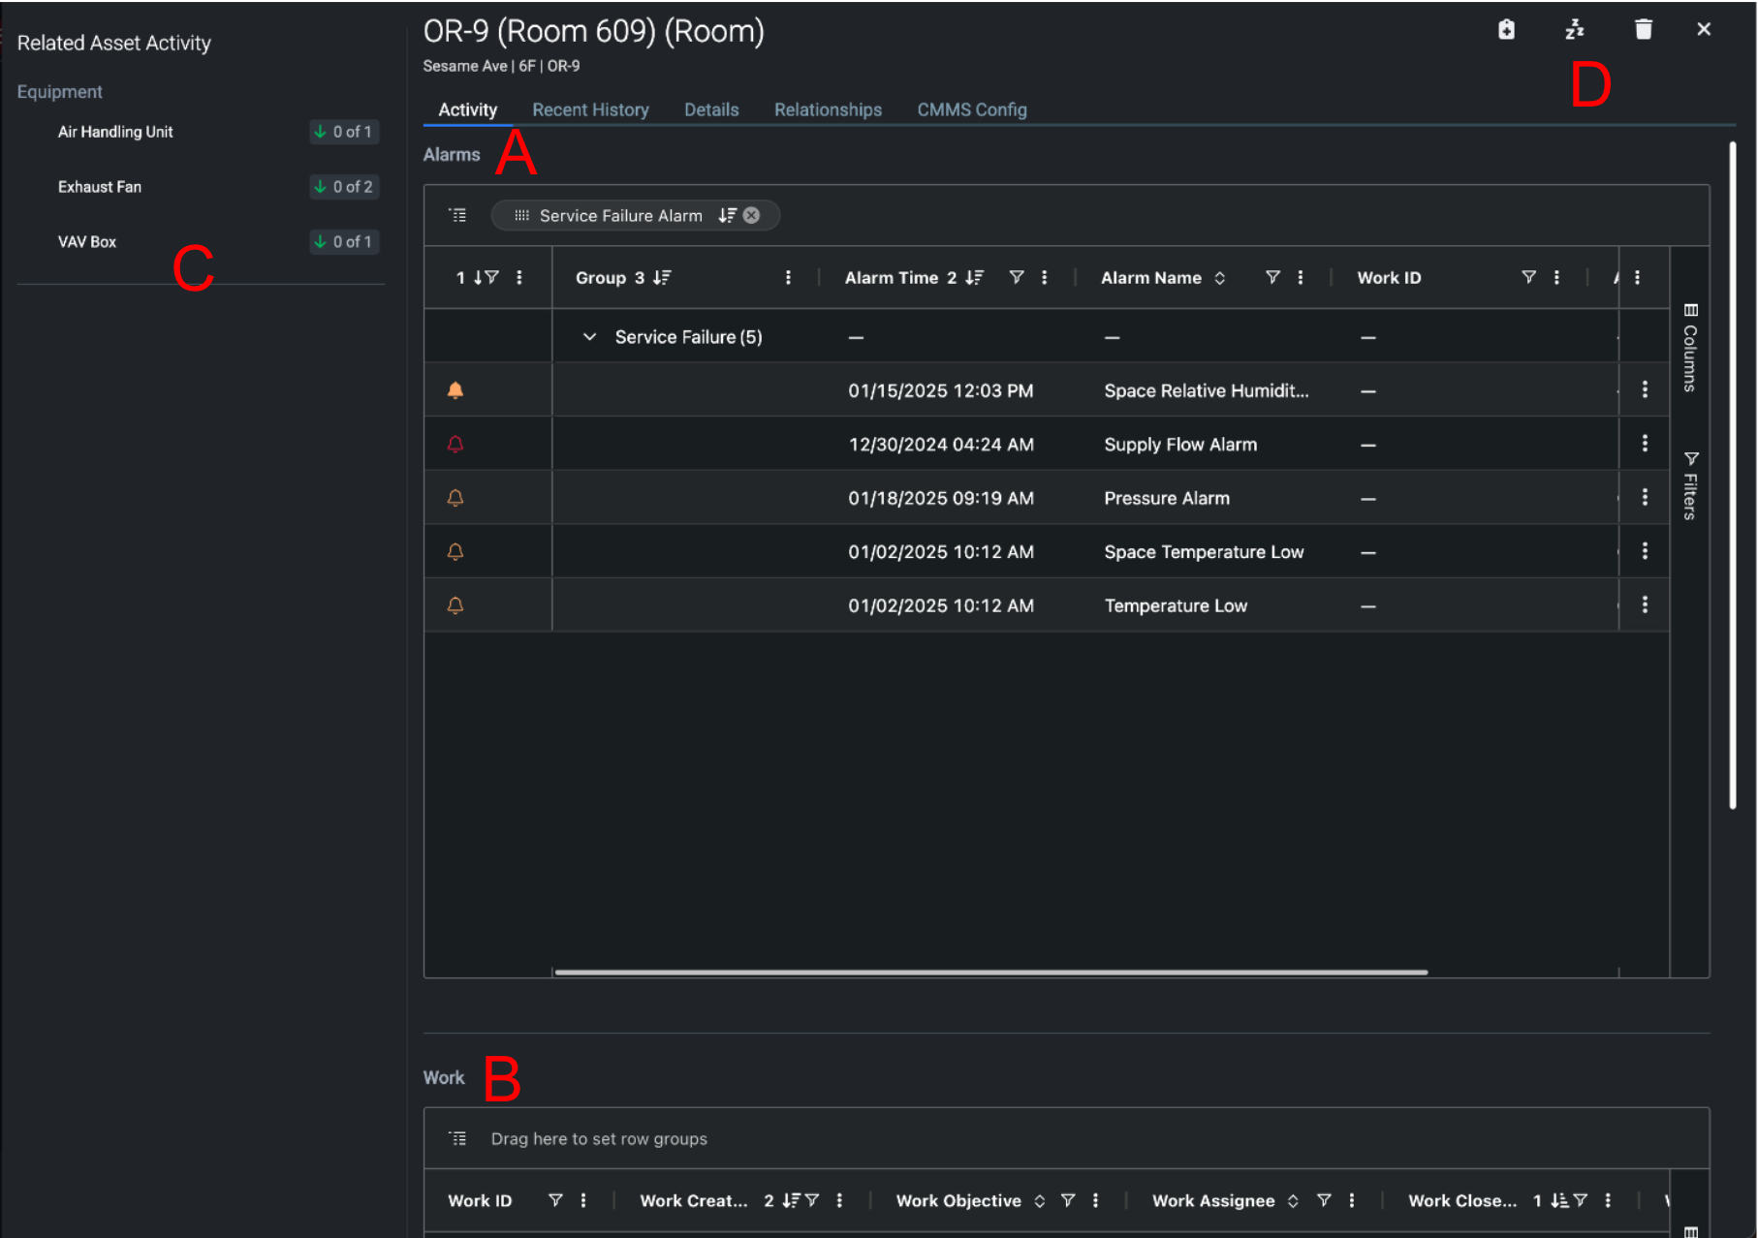Open Alarm Name column menu
Image resolution: width=1758 pixels, height=1238 pixels.
point(1301,278)
